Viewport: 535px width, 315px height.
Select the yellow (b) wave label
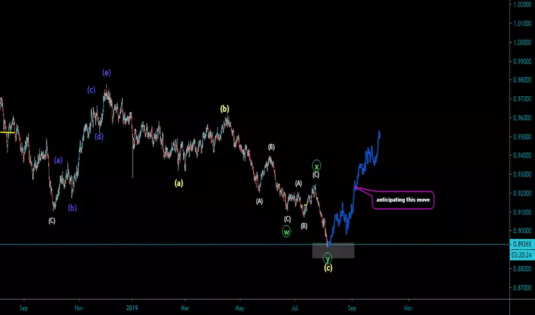[224, 109]
